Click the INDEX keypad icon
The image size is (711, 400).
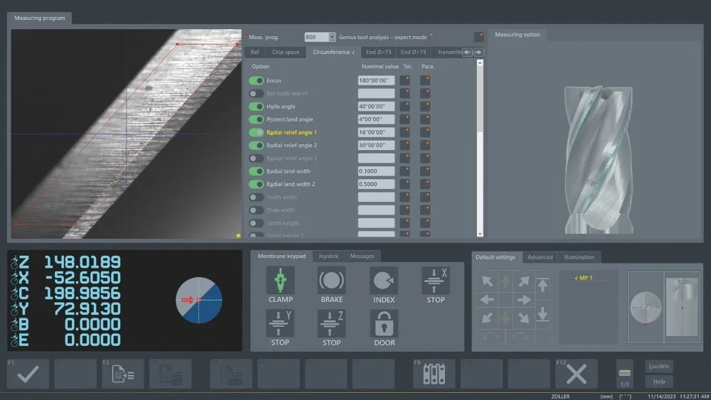click(x=384, y=281)
